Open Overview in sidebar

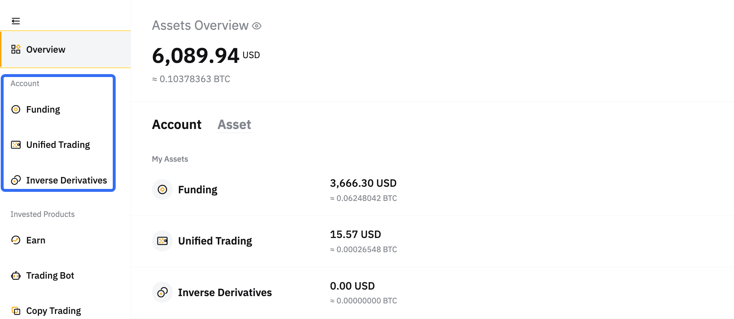tap(65, 49)
